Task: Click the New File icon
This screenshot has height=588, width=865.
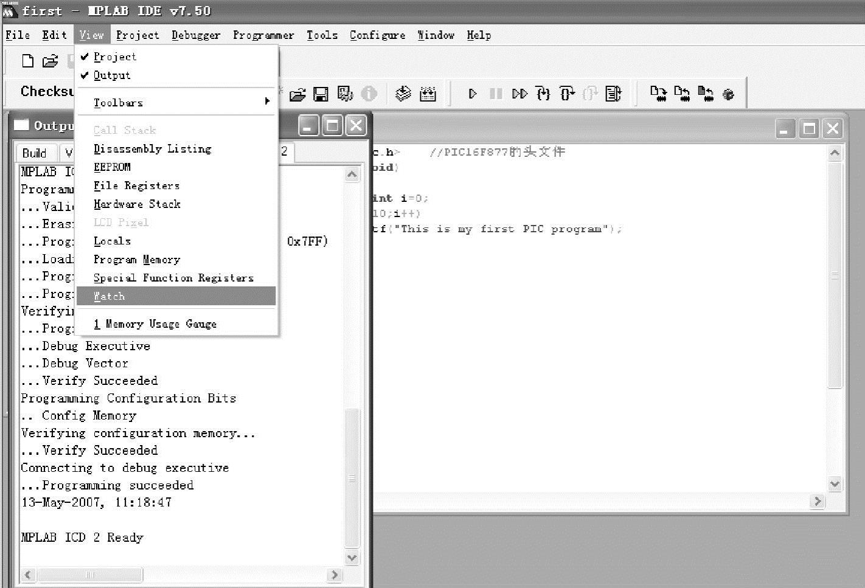Action: point(27,61)
